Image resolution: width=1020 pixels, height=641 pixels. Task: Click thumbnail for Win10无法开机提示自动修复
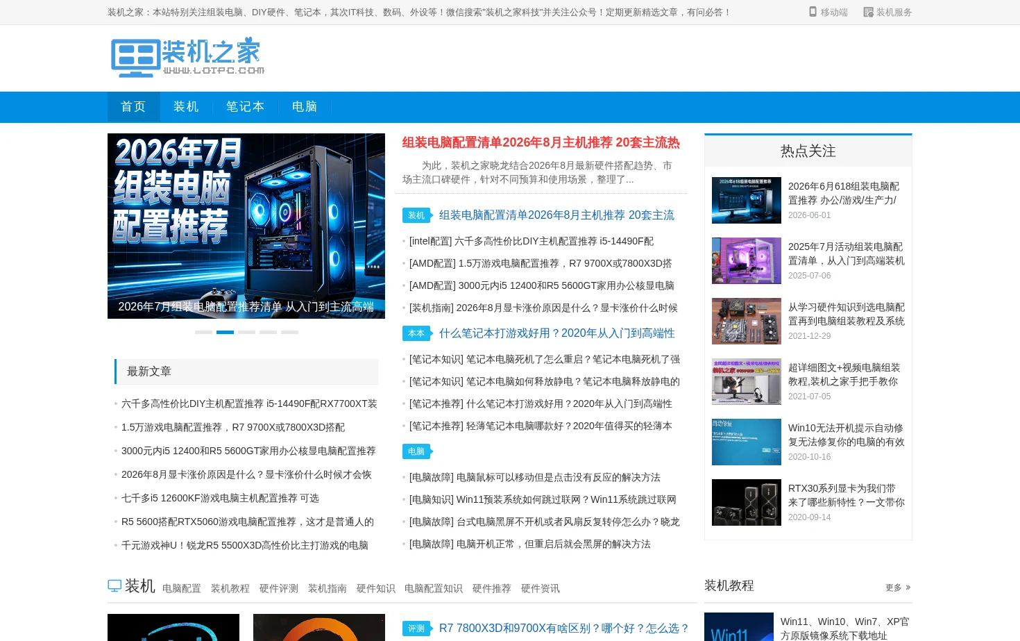click(x=747, y=442)
